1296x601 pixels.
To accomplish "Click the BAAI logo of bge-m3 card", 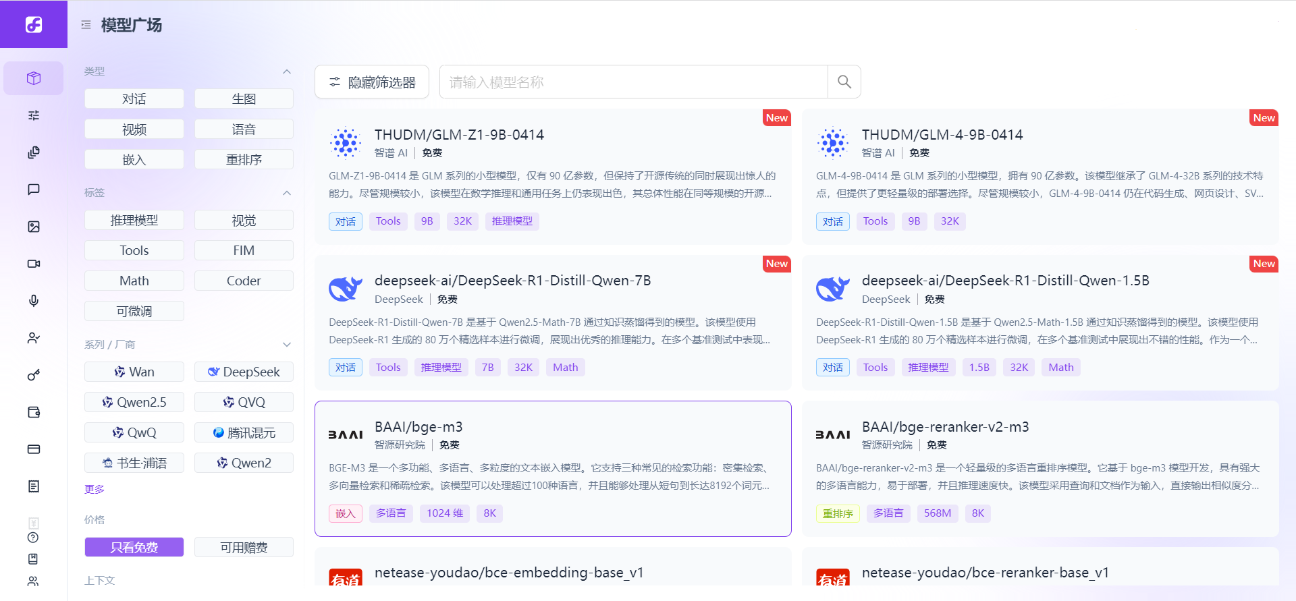I will 346,435.
